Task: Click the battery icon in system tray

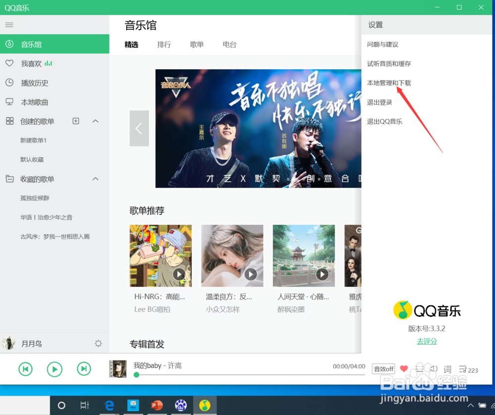Action: (x=482, y=406)
